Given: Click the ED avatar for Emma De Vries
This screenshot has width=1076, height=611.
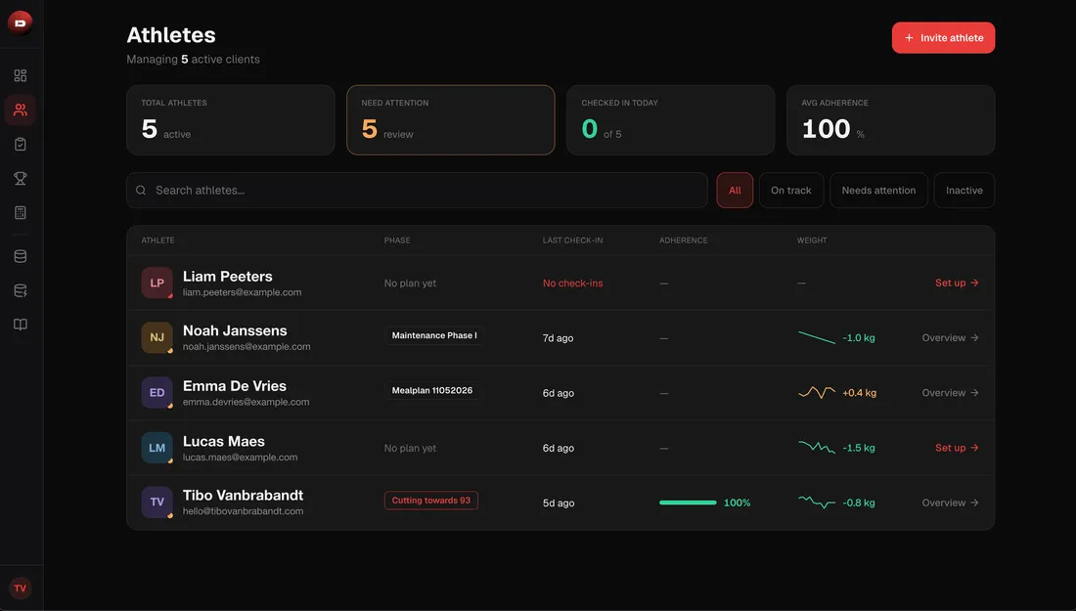Looking at the screenshot, I should [157, 392].
